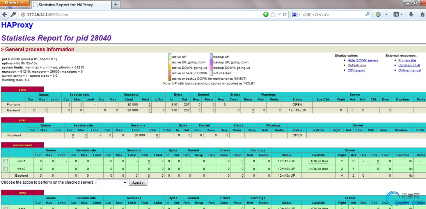Click the globe site identity icon
Image resolution: width=426 pixels, height=209 pixels.
click(x=23, y=15)
